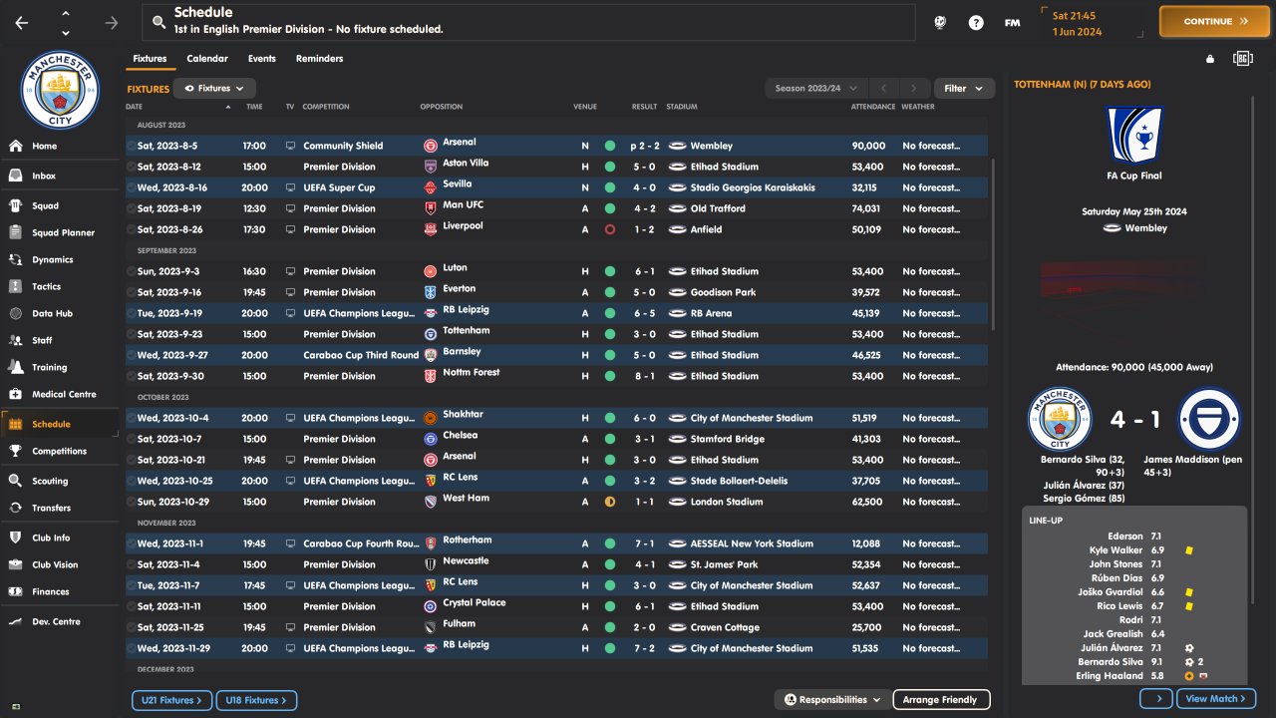Open the Filter dropdown
This screenshot has width=1276, height=718.
coord(963,89)
